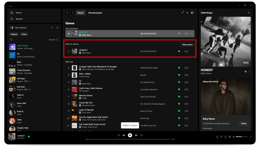
Task: Open more options for now playing HONEST
Action: (191, 34)
